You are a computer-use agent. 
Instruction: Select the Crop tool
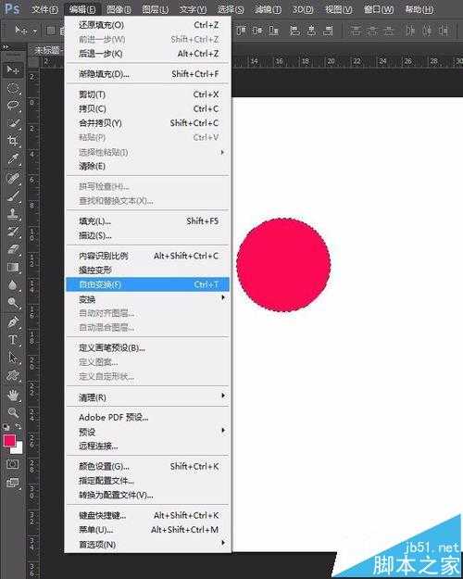(x=13, y=141)
